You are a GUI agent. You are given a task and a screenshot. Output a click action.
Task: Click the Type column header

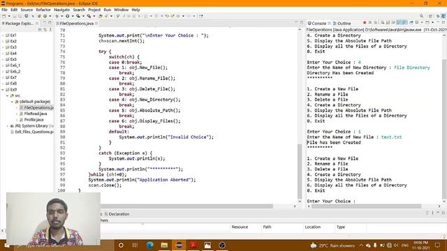[x=341, y=227]
